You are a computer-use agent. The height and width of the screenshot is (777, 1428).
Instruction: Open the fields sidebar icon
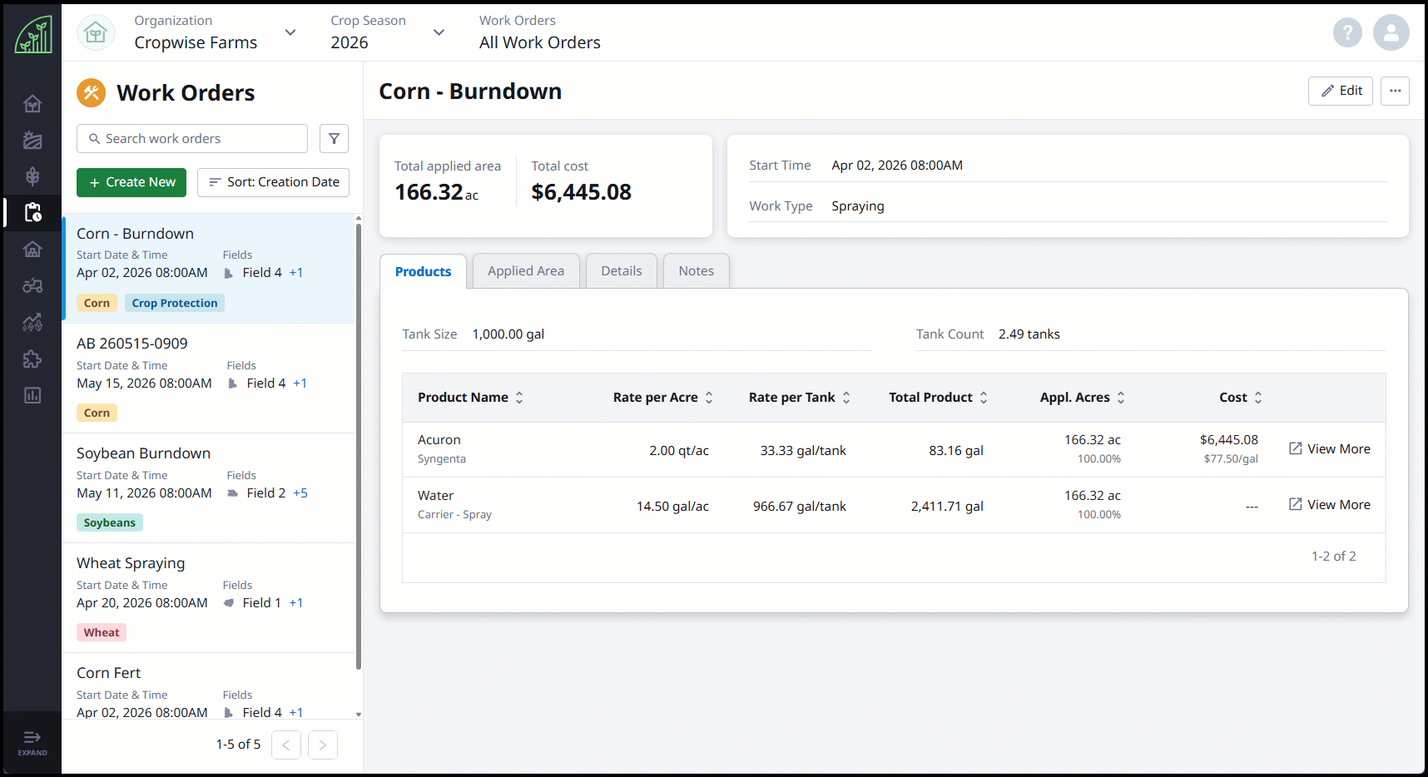(x=32, y=140)
